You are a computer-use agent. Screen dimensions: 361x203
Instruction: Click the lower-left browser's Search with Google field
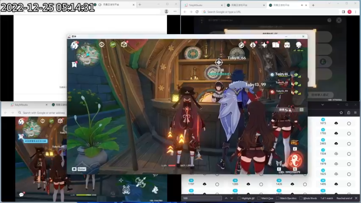coord(42,112)
